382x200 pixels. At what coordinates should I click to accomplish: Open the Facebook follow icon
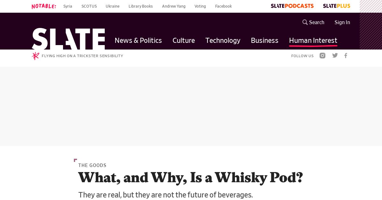pos(346,56)
